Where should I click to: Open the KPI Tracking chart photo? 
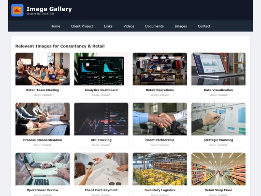(x=101, y=119)
